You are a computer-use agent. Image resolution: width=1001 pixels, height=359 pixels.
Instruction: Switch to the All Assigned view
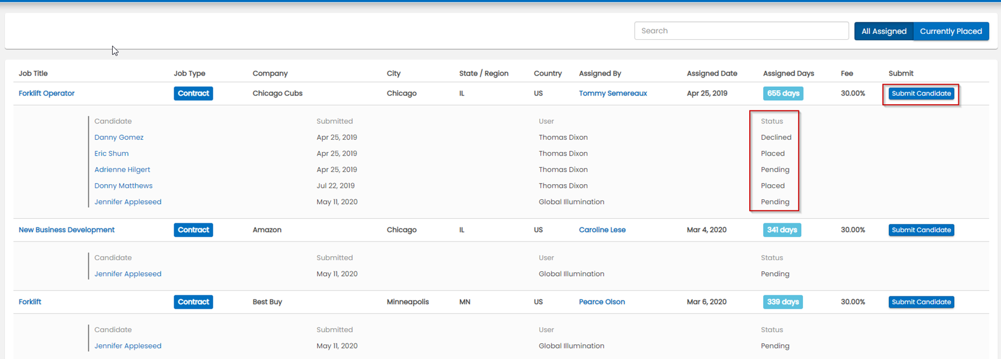[884, 32]
